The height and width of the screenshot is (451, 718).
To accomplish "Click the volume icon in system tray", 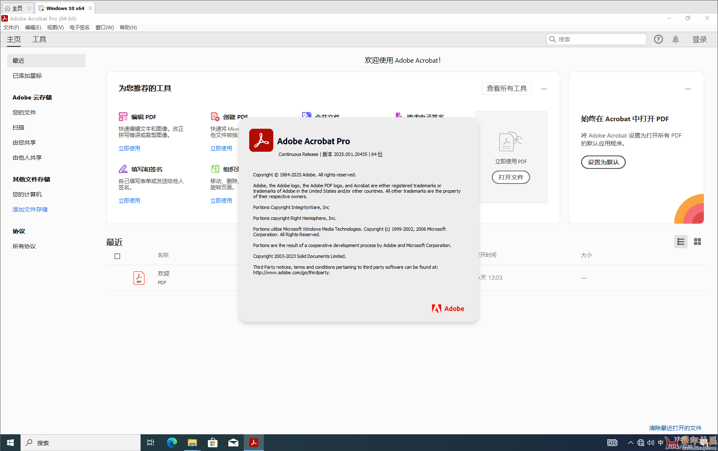I will click(650, 443).
